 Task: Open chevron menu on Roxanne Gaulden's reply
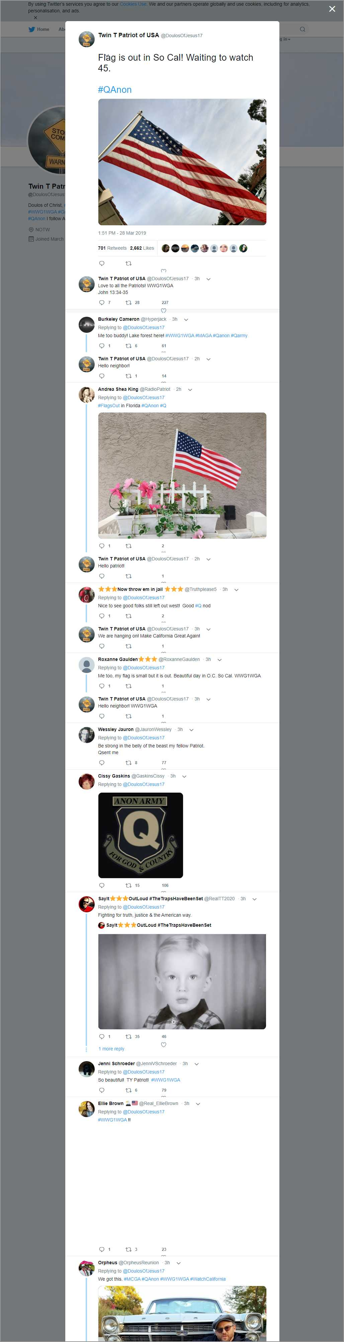(x=220, y=660)
